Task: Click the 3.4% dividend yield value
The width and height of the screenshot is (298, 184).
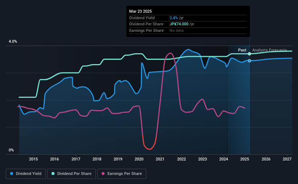Action: tap(174, 18)
